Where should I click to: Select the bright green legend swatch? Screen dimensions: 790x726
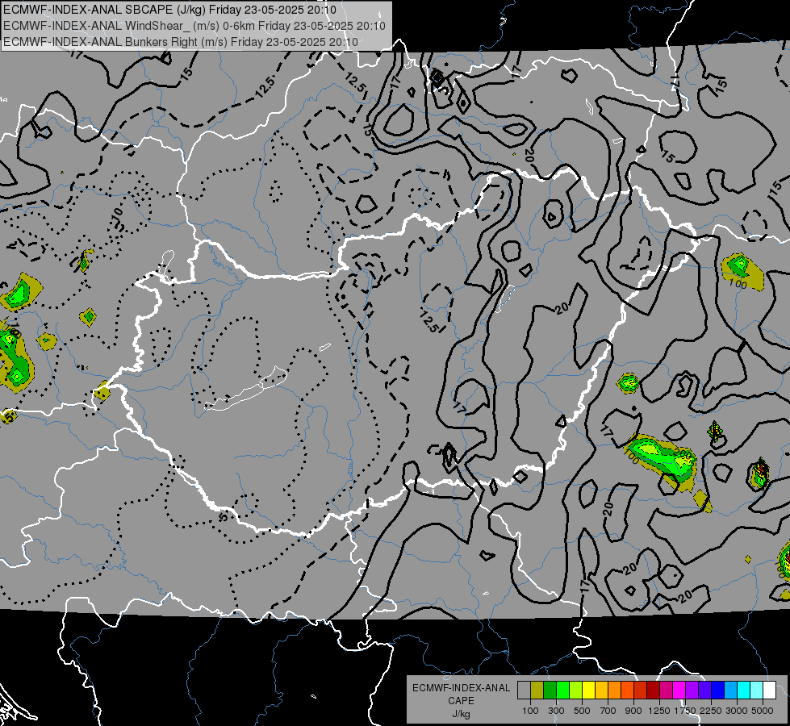point(562,691)
